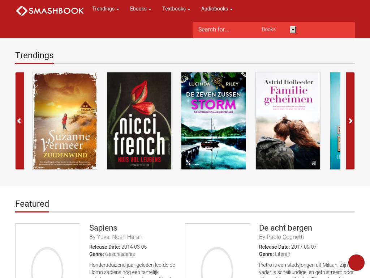Advance to next trending books slide
370x278 pixels.
click(x=350, y=121)
